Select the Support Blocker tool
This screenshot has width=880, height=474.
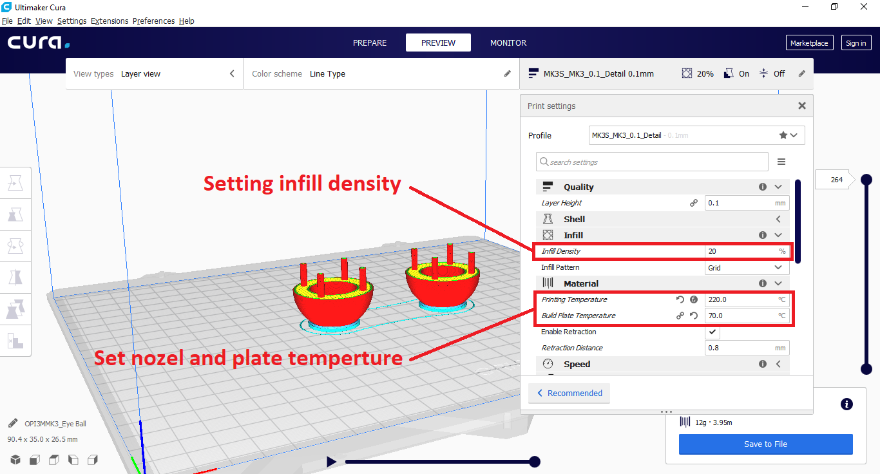[15, 339]
